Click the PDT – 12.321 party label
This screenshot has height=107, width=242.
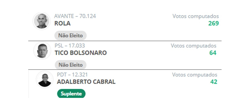coord(72,75)
